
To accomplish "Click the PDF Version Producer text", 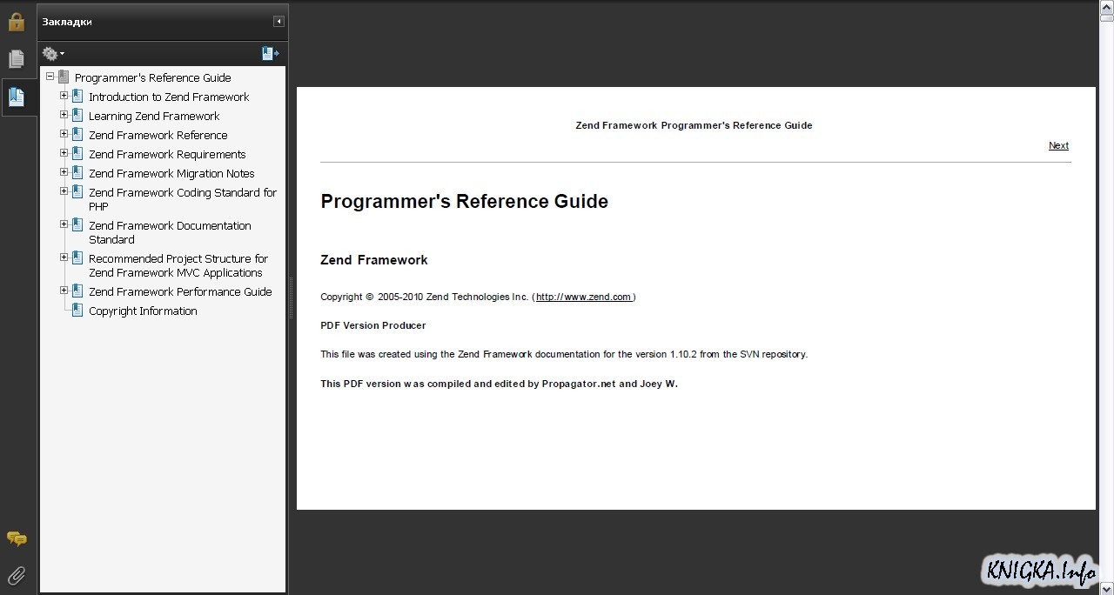I will click(373, 325).
